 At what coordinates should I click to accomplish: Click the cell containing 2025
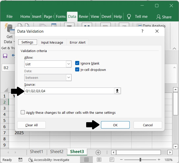[x=19, y=133]
